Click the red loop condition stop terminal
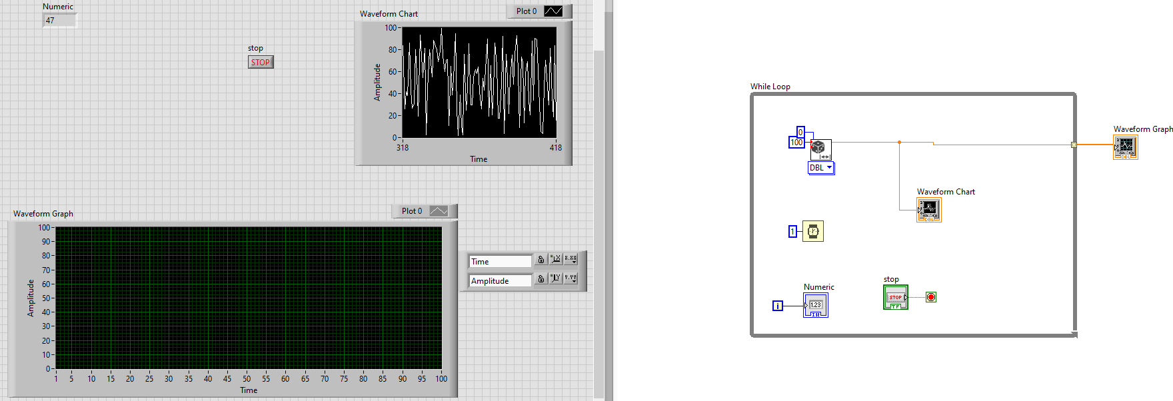Image resolution: width=1173 pixels, height=401 pixels. 931,297
